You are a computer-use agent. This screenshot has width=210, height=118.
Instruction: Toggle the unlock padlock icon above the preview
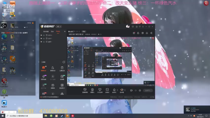[x=138, y=33]
